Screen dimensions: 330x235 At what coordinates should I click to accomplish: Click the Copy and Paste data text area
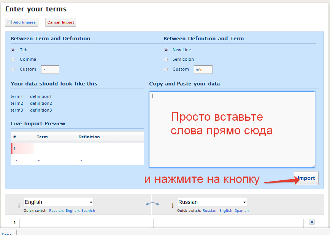point(232,129)
